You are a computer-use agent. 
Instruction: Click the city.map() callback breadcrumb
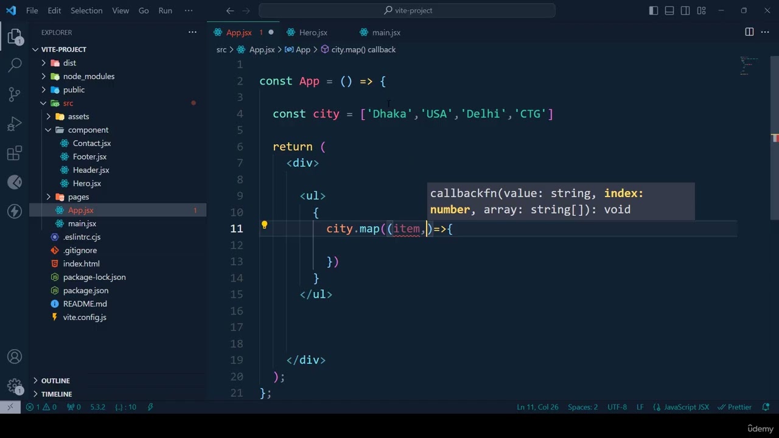click(x=358, y=49)
